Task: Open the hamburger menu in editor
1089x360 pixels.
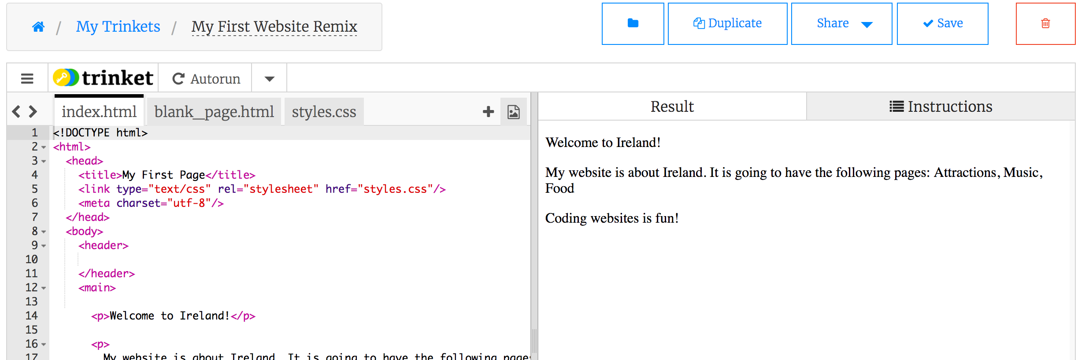Action: (x=27, y=78)
